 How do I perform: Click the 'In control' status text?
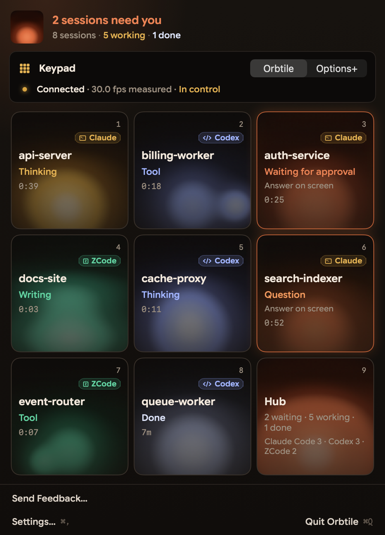200,89
